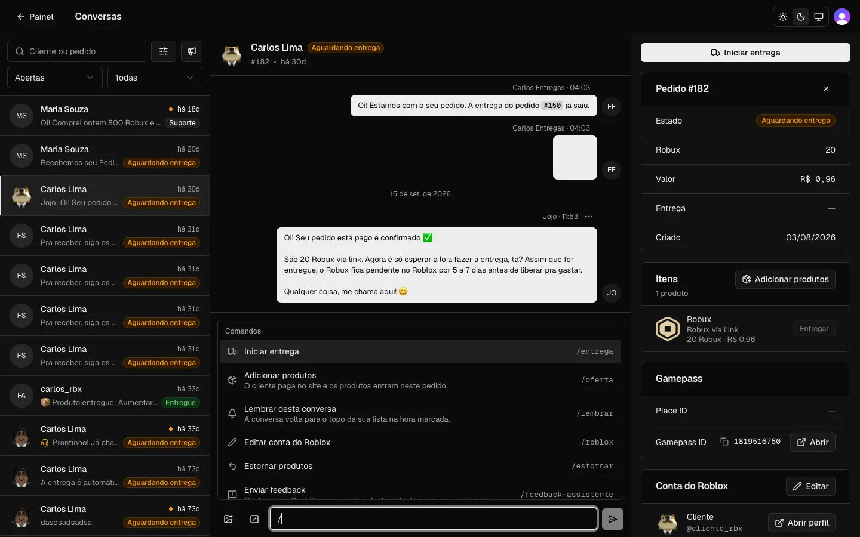
Task: Click the JO sender avatar on Jojo's message
Action: pos(612,293)
